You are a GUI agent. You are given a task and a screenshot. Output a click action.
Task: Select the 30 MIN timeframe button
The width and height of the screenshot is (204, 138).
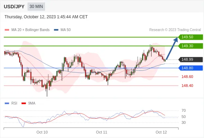click(36, 7)
